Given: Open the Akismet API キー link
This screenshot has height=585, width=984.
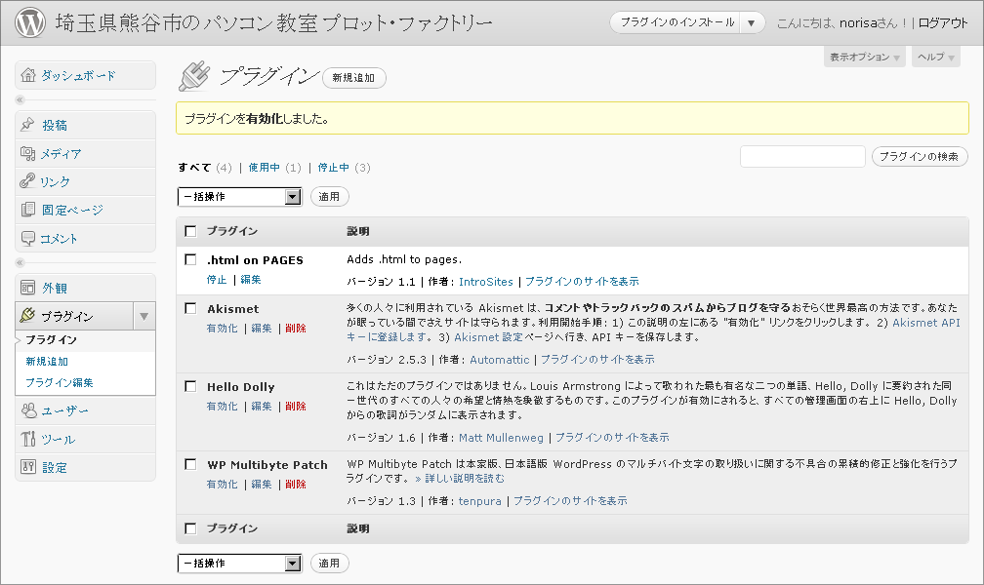Looking at the screenshot, I should click(x=926, y=323).
